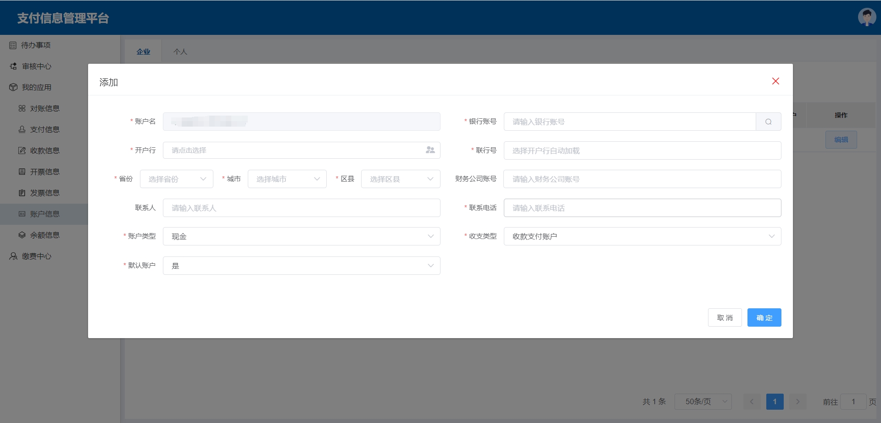Click the 我的应用 cube icon
Viewport: 881px width, 423px height.
click(13, 88)
